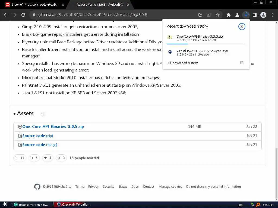Share this page via the share icon
The width and height of the screenshot is (278, 208).
pyautogui.click(x=209, y=15)
